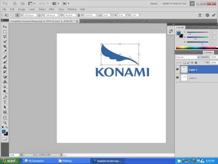Open the Image menu
This screenshot has height=164, width=218.
tap(22, 9)
